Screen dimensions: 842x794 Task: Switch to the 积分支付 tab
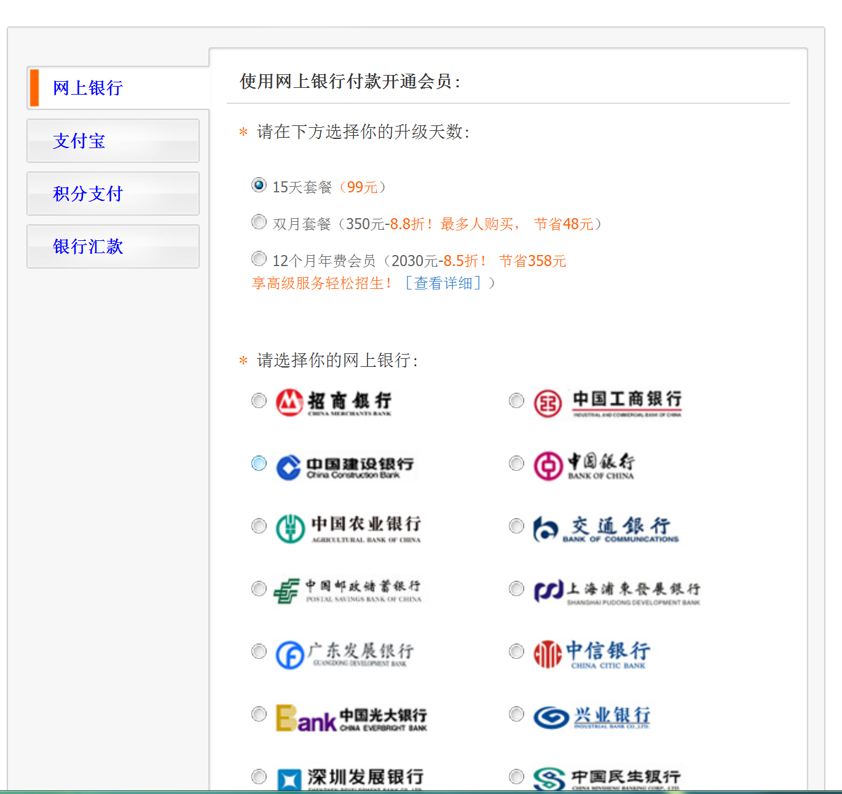coord(113,194)
